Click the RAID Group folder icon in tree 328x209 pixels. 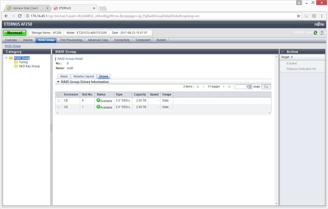pyautogui.click(x=11, y=58)
